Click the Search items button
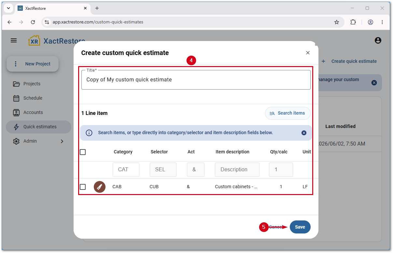Viewport: 393px width, 253px height. [288, 113]
